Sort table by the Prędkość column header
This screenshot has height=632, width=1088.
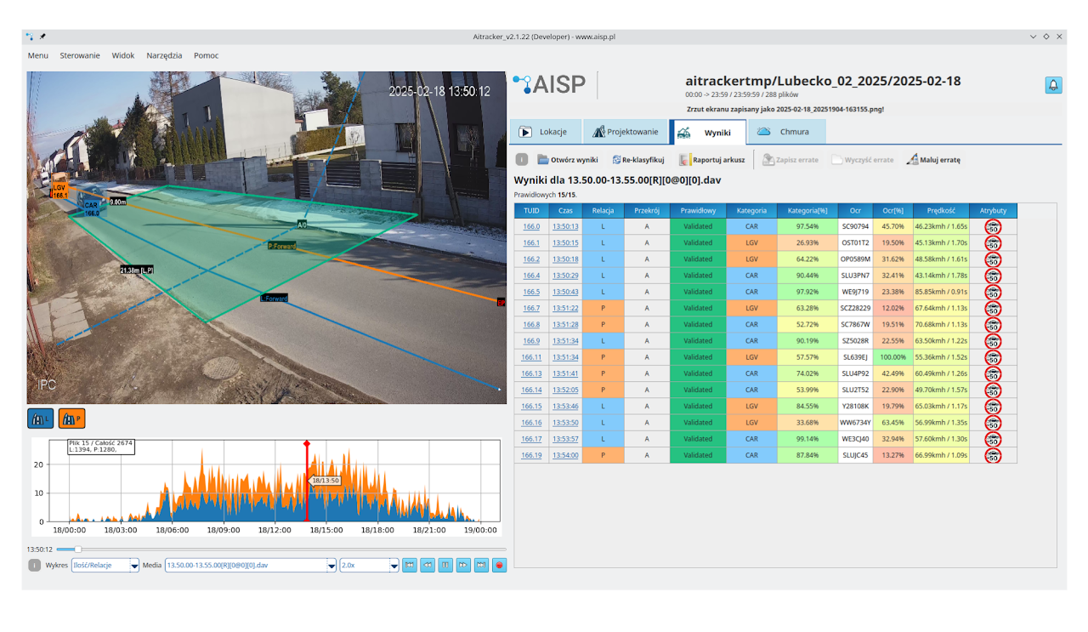tap(941, 210)
